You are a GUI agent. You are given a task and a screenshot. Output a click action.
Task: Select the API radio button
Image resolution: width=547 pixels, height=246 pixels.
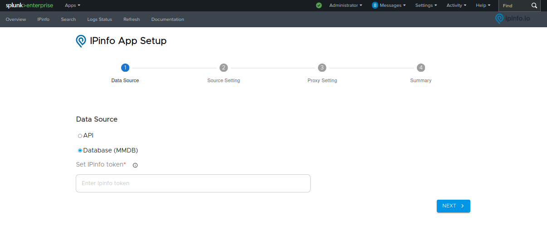tap(80, 136)
